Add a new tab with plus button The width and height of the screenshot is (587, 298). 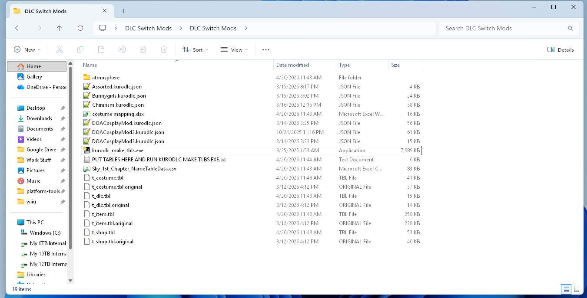[123, 11]
